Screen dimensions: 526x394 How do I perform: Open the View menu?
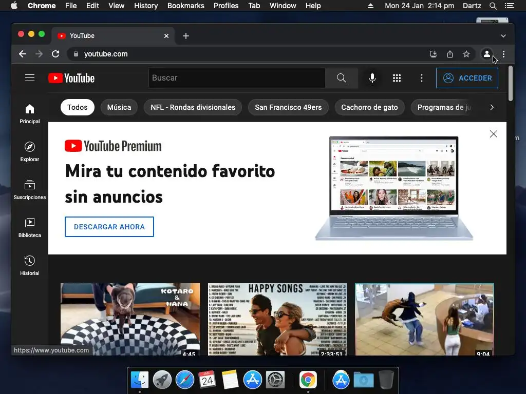click(x=117, y=6)
